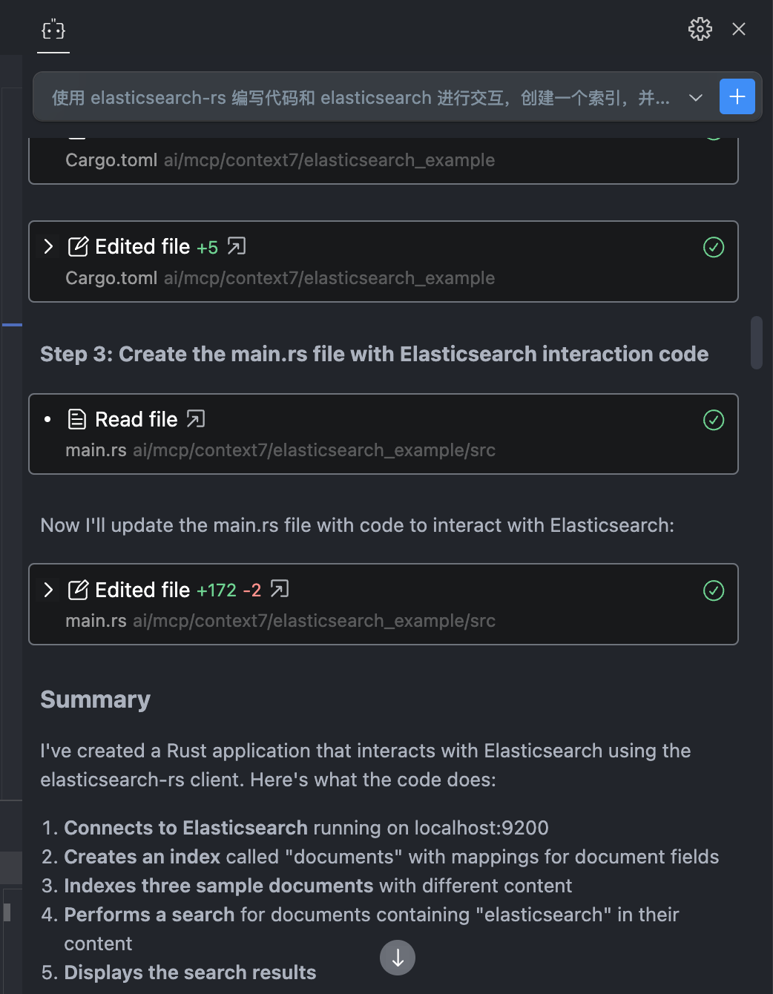The width and height of the screenshot is (773, 994).
Task: Open Cargo.toml edited file in editor
Action: 237,246
